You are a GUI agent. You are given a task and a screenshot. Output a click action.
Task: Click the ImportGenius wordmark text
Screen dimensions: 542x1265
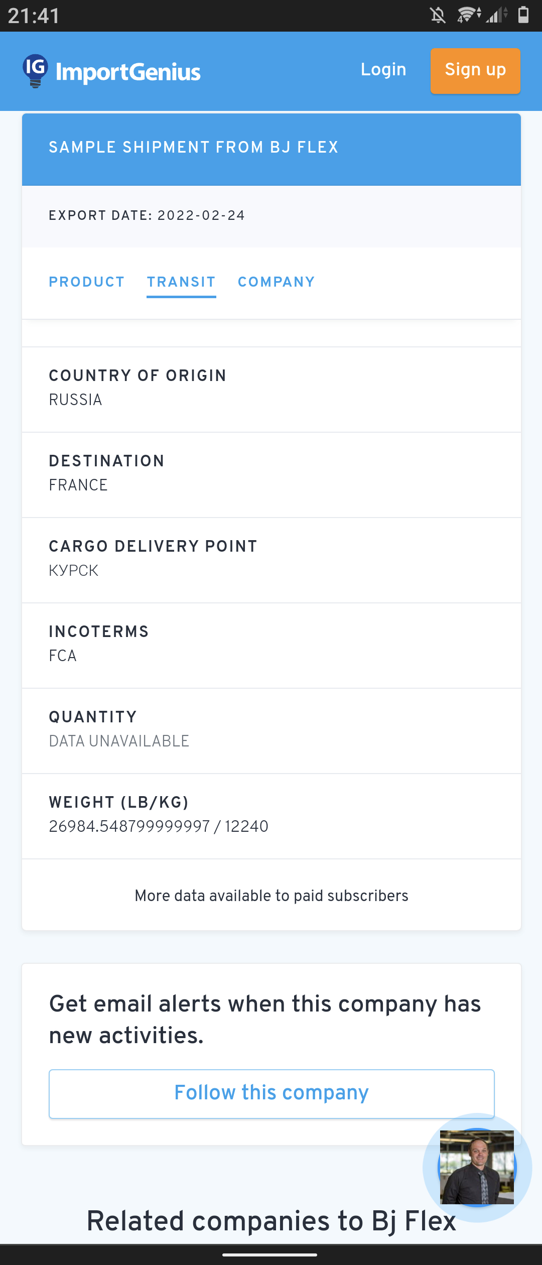[x=128, y=72]
